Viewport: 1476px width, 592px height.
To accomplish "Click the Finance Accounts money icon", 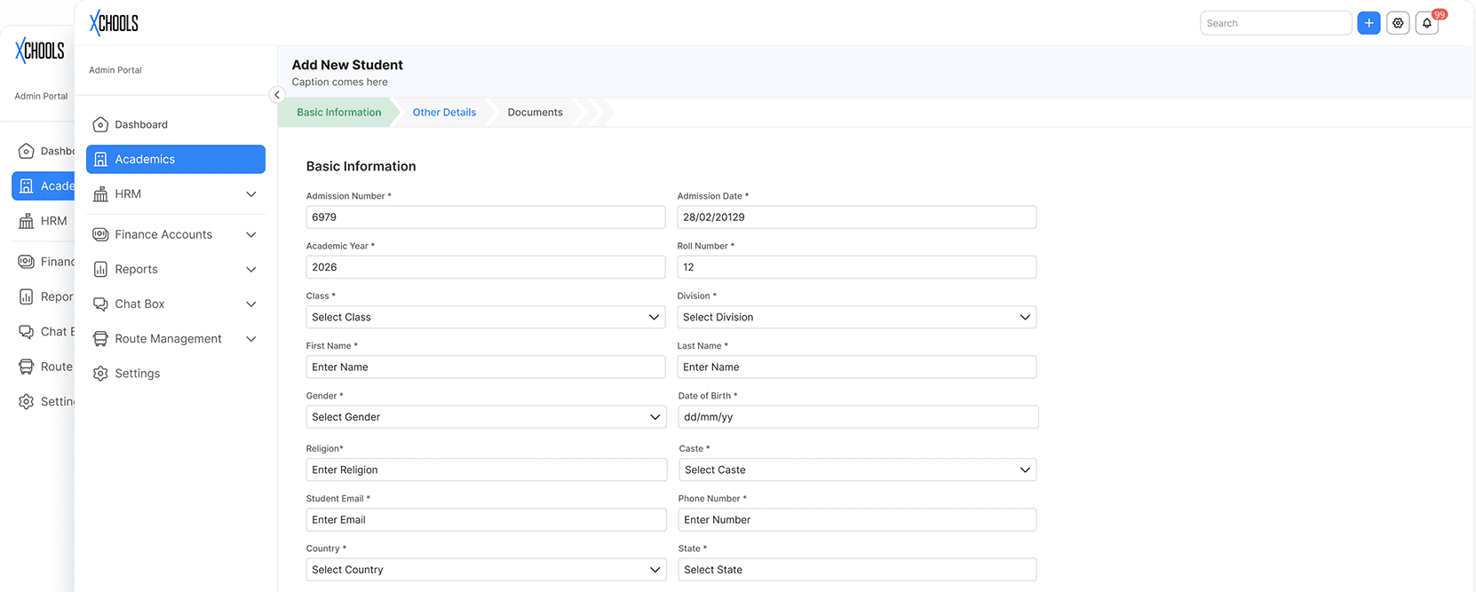I will (x=100, y=234).
